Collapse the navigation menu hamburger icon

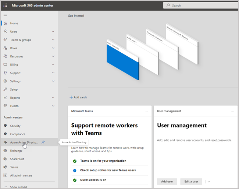tap(5, 15)
